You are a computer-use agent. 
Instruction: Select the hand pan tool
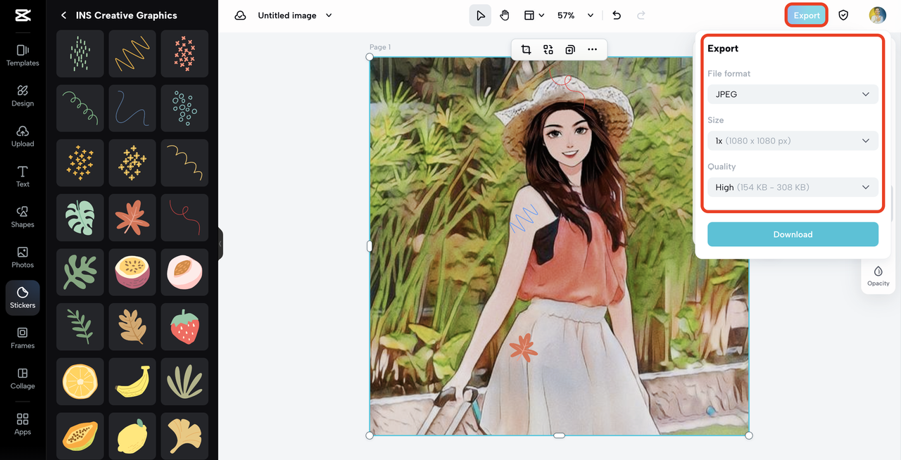coord(505,15)
